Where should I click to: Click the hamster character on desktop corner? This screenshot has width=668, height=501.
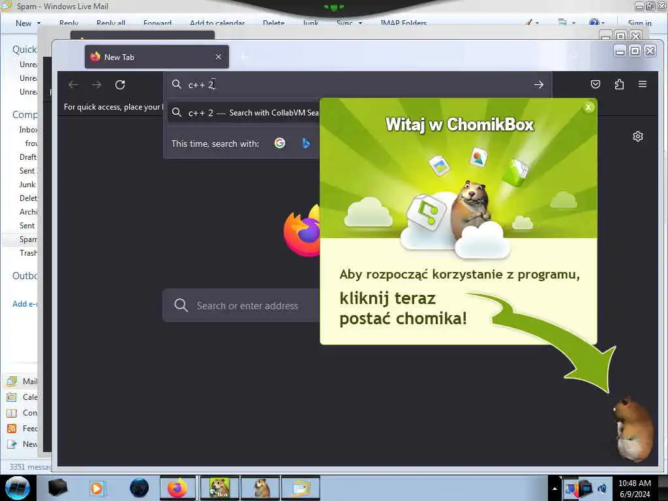pyautogui.click(x=633, y=429)
